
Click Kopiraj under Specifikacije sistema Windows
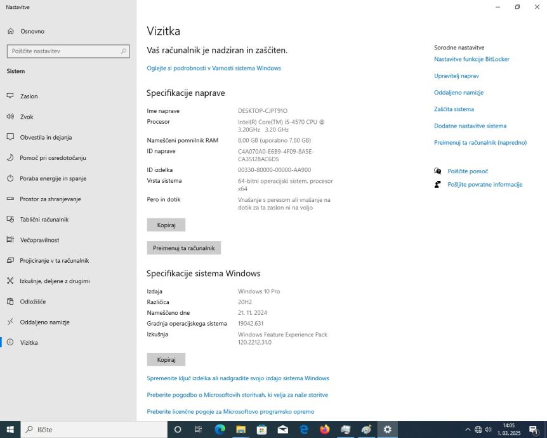coord(166,359)
